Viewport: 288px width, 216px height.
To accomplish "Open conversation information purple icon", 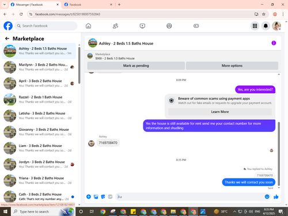I will pos(274,43).
